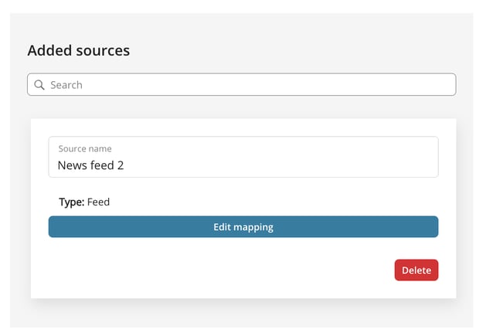
Task: Click the word sources in the heading
Action: (104, 51)
